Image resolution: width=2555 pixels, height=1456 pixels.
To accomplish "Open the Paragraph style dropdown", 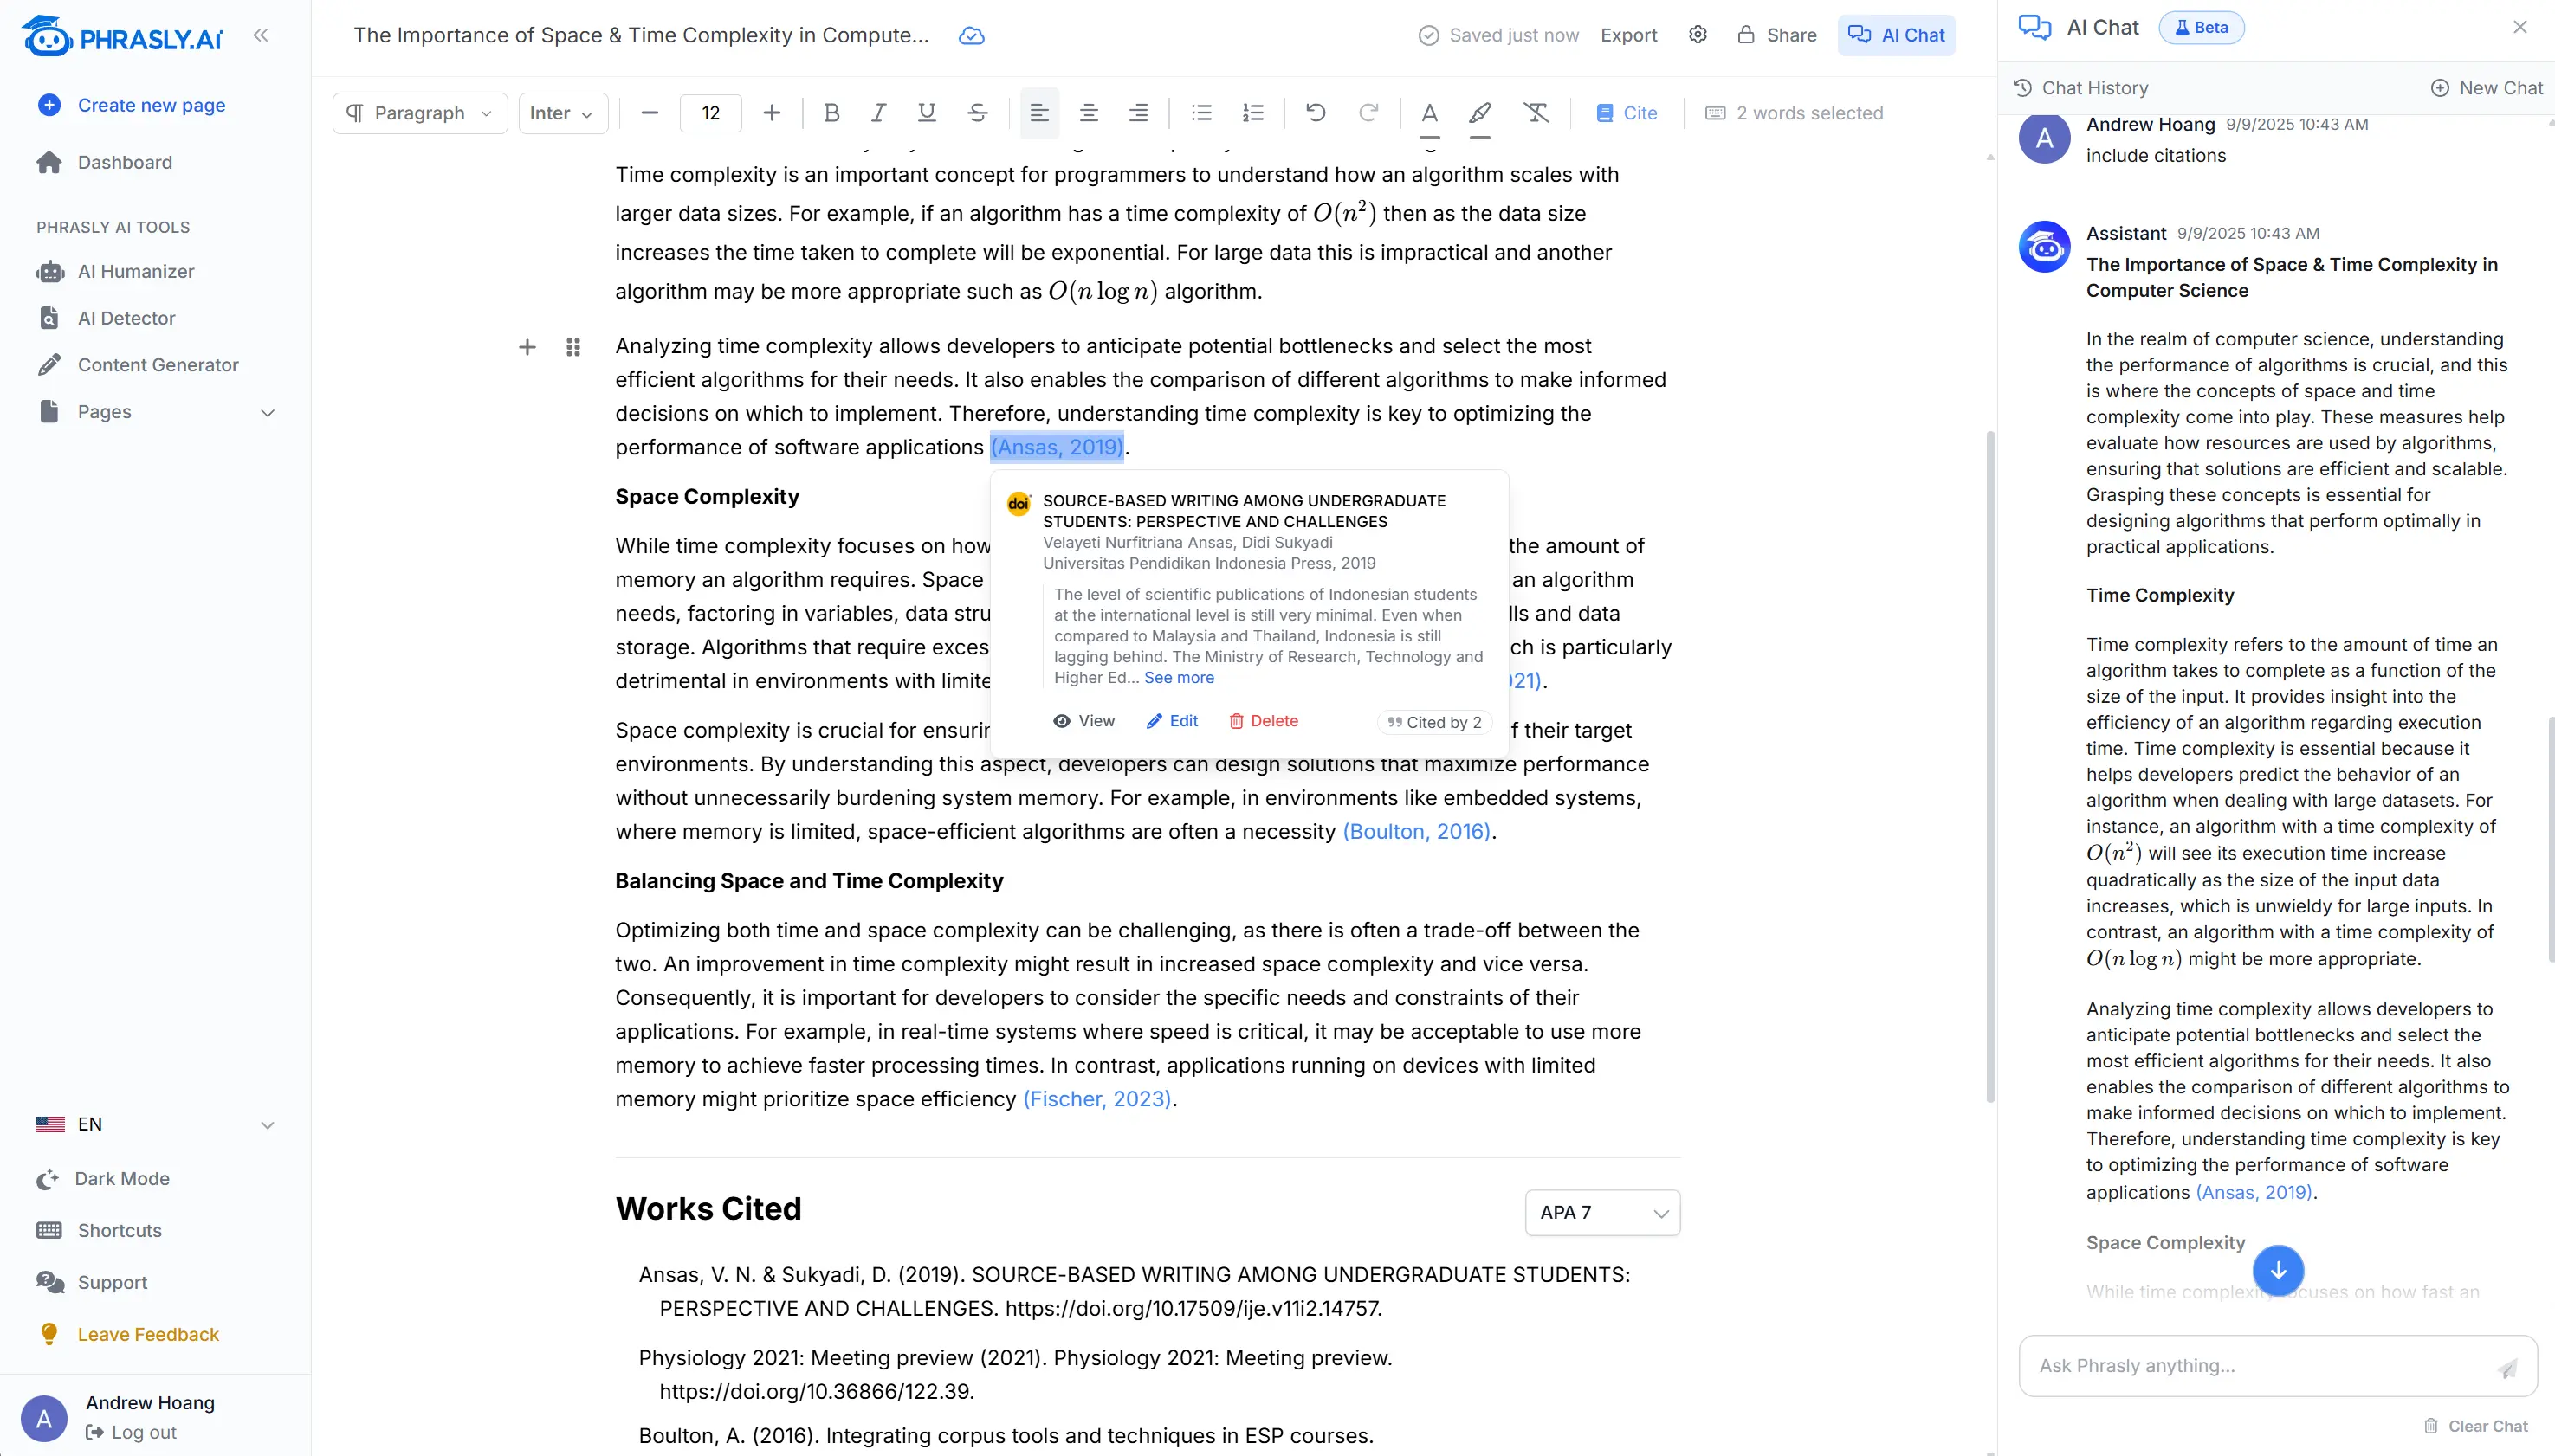I will click(x=420, y=113).
